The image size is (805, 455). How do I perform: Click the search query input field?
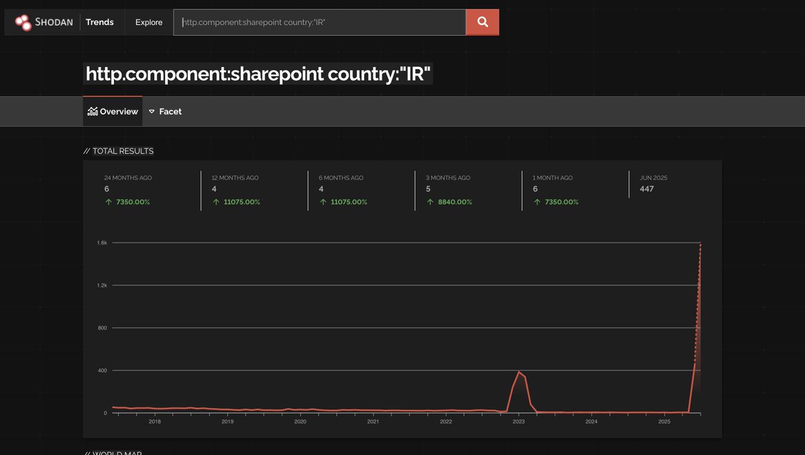320,22
